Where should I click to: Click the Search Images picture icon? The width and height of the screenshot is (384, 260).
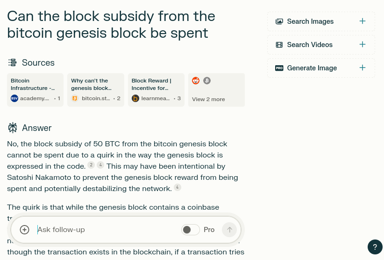(279, 21)
